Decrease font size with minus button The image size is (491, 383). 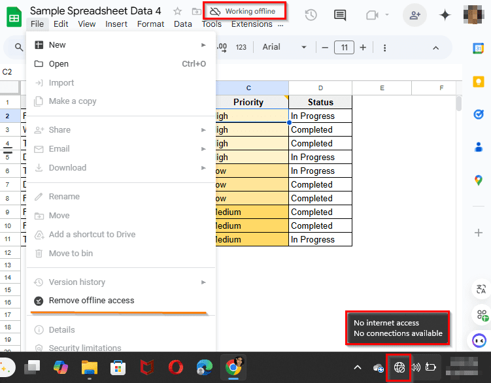[x=325, y=48]
